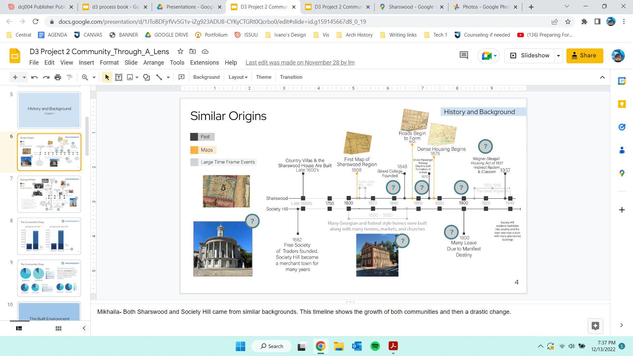Open comment history icon
633x356 pixels.
coord(464,55)
